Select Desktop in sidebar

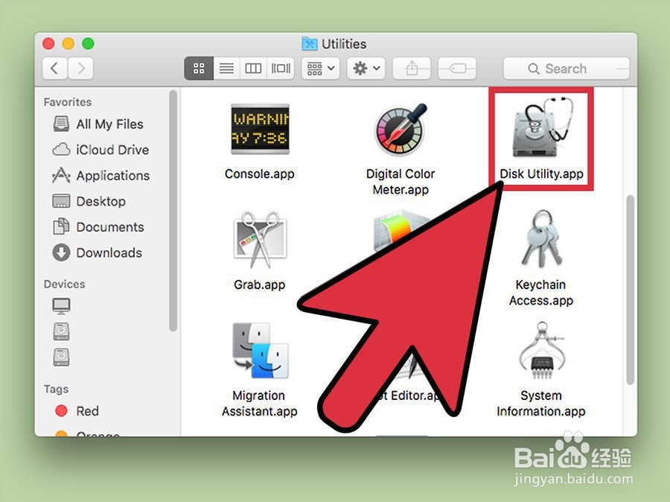click(89, 201)
